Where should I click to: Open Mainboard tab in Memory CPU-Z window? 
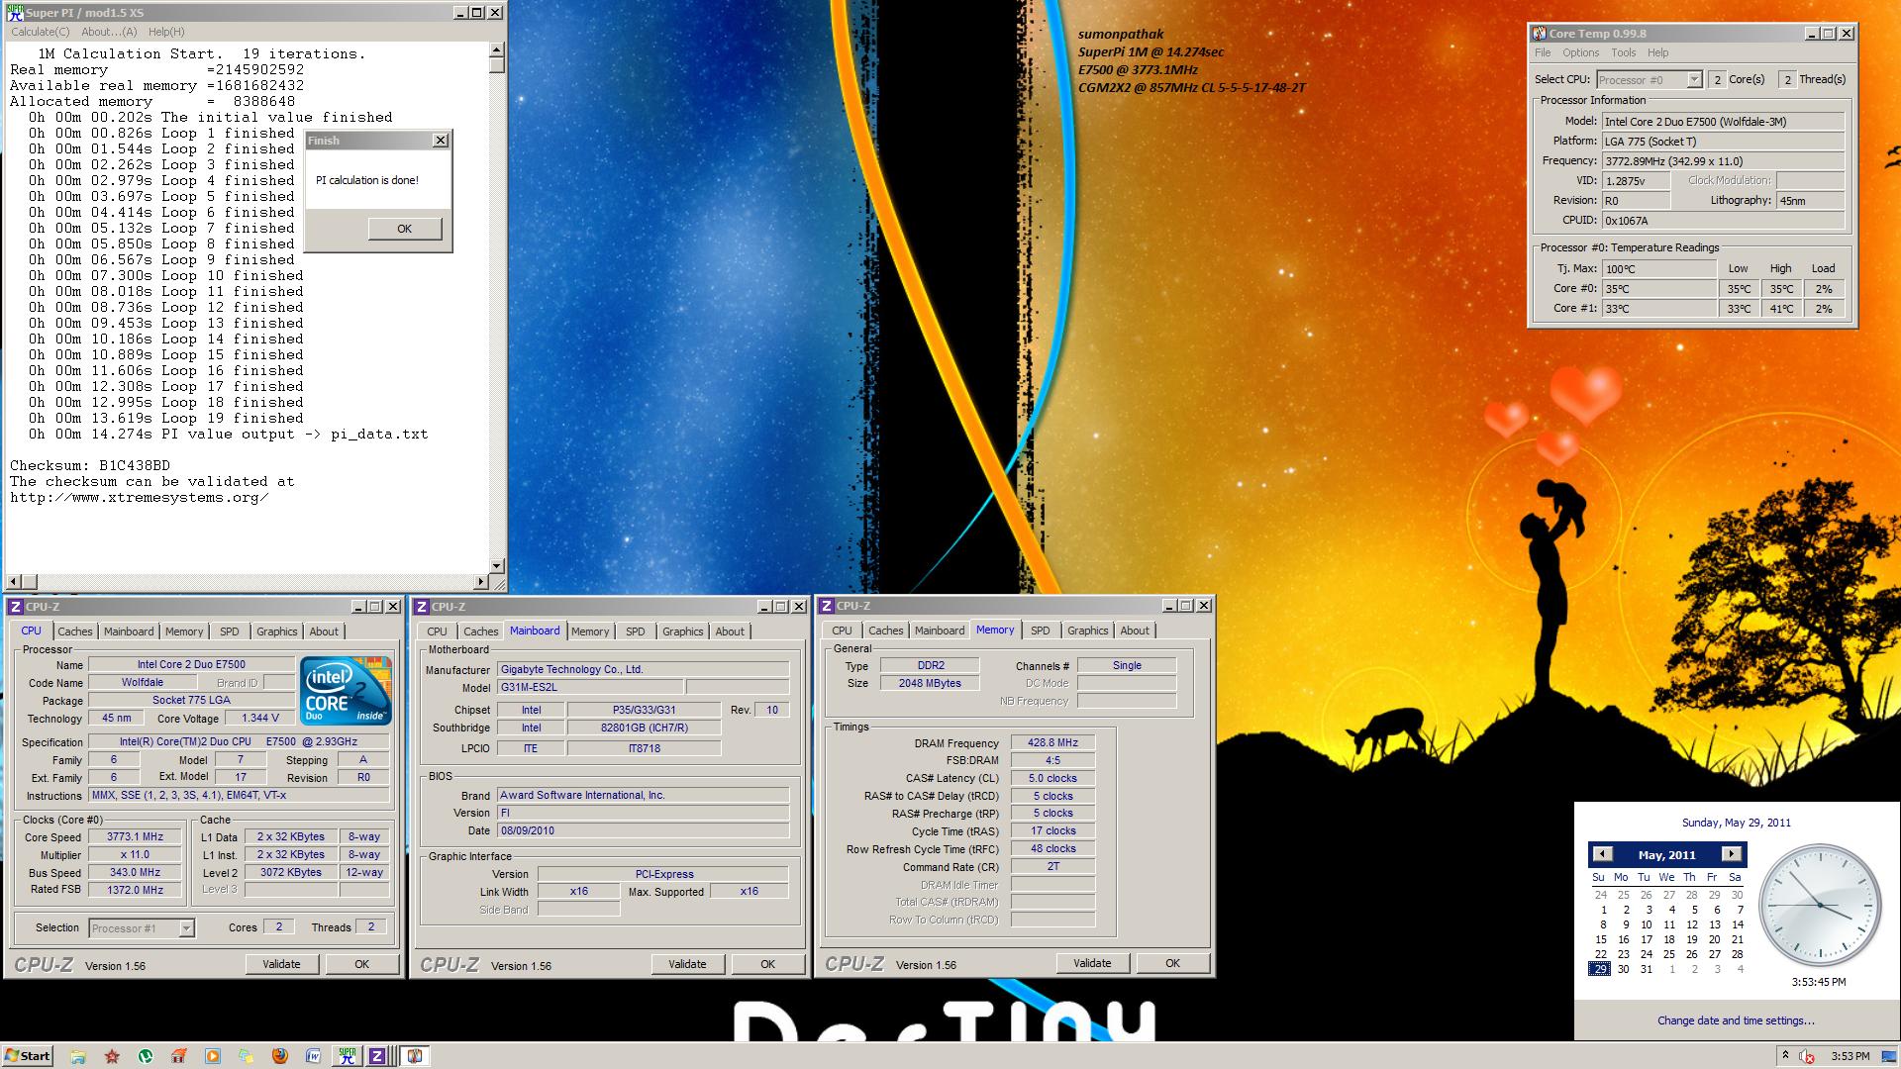coord(940,631)
